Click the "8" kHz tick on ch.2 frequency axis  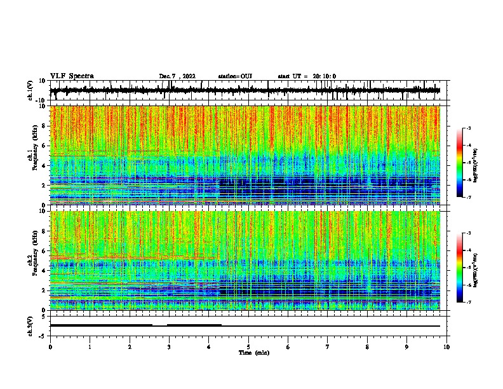pos(44,231)
